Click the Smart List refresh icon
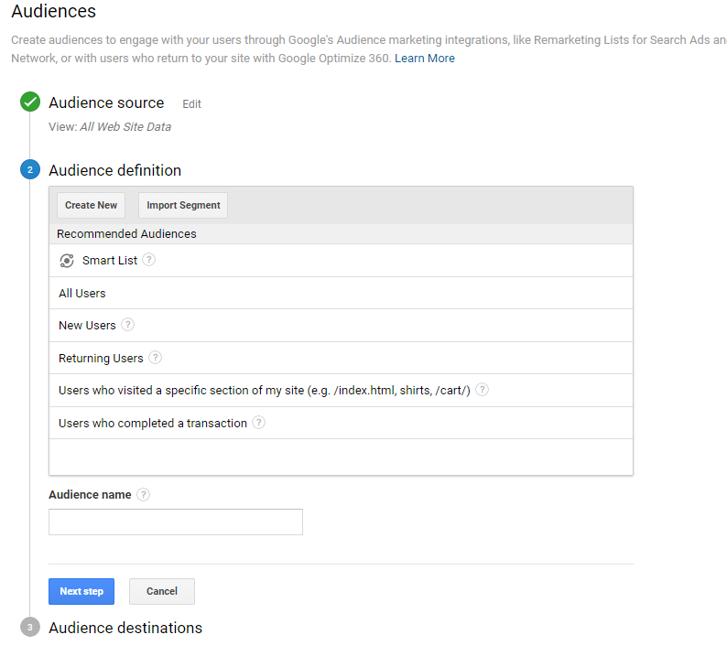 pyautogui.click(x=67, y=261)
